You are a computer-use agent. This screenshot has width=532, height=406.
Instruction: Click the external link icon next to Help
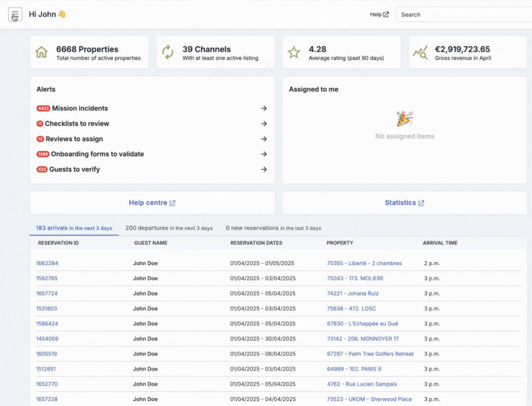coord(386,15)
